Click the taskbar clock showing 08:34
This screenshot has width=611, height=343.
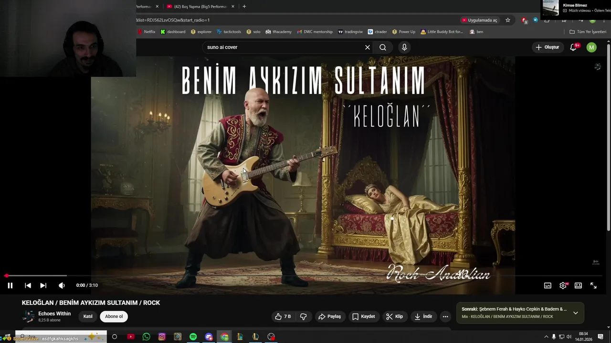tap(583, 336)
